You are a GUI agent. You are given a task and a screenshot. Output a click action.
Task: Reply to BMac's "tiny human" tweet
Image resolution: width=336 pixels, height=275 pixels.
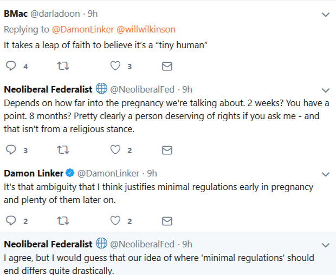[x=11, y=66]
